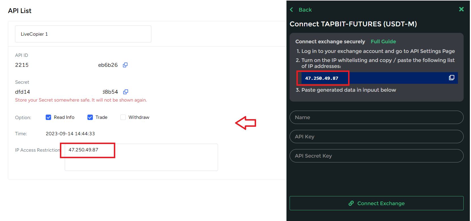Open the Full Guide link
Viewport: 471px width, 221px height.
pos(383,41)
